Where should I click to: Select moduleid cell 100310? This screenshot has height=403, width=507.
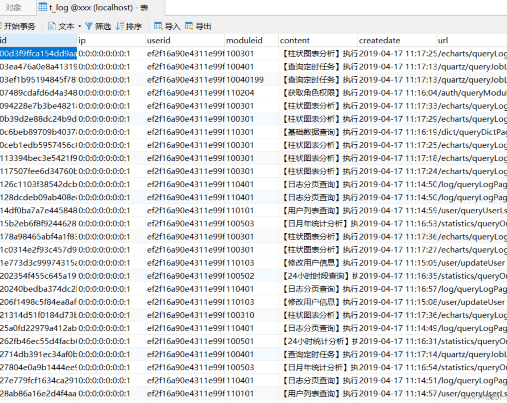tap(252, 315)
